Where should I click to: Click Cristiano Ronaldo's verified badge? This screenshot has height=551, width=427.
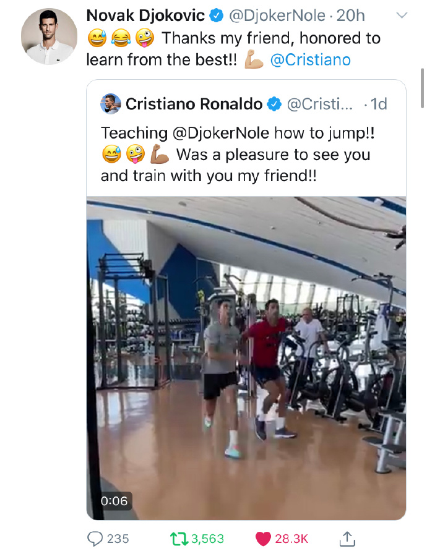[x=274, y=104]
